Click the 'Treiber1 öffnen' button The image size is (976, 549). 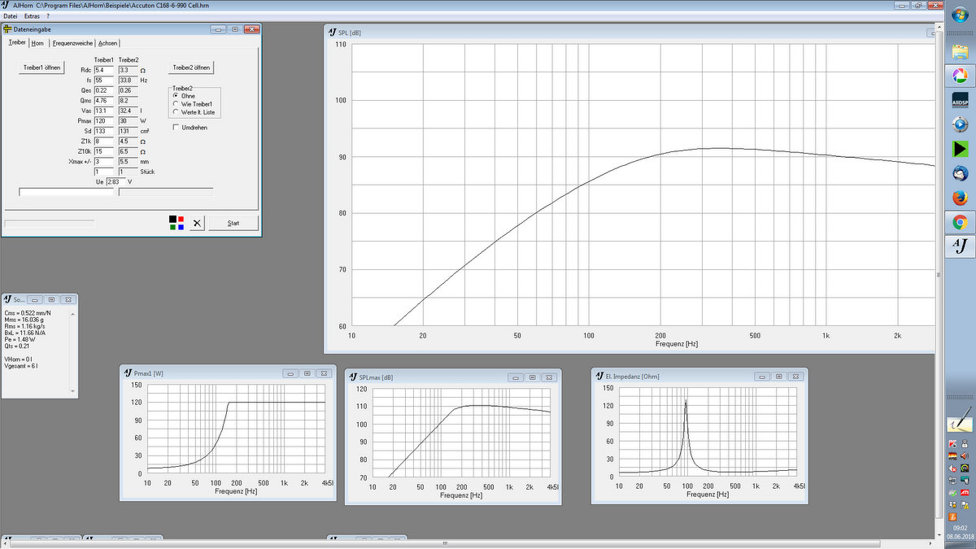pyautogui.click(x=41, y=68)
